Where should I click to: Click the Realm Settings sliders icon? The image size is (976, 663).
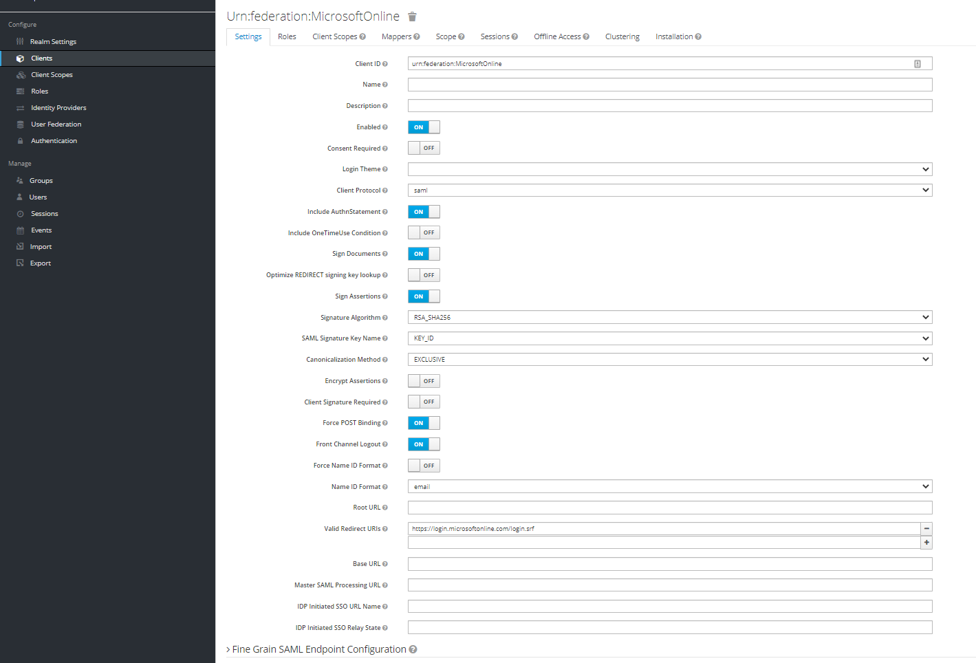tap(20, 42)
